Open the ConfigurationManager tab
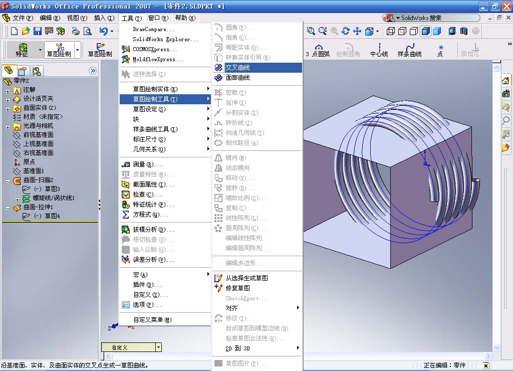Image resolution: width=513 pixels, height=371 pixels. [x=36, y=71]
